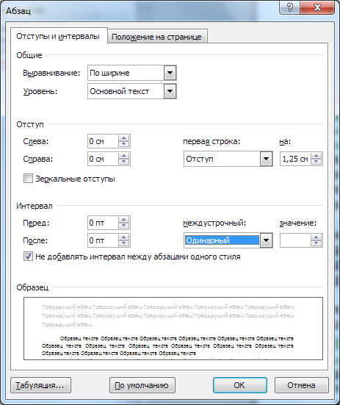Decrease Справа indent with down arrow
The height and width of the screenshot is (405, 340).
124,162
